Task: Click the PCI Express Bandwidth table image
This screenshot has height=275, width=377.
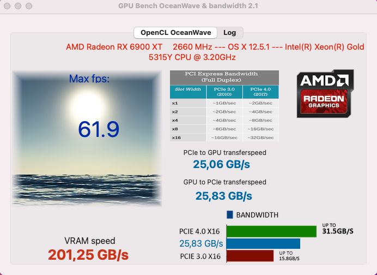Action: click(x=224, y=106)
